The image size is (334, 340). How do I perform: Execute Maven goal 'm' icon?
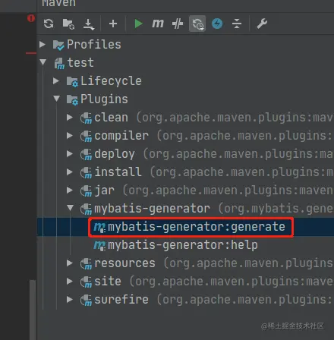(x=158, y=24)
